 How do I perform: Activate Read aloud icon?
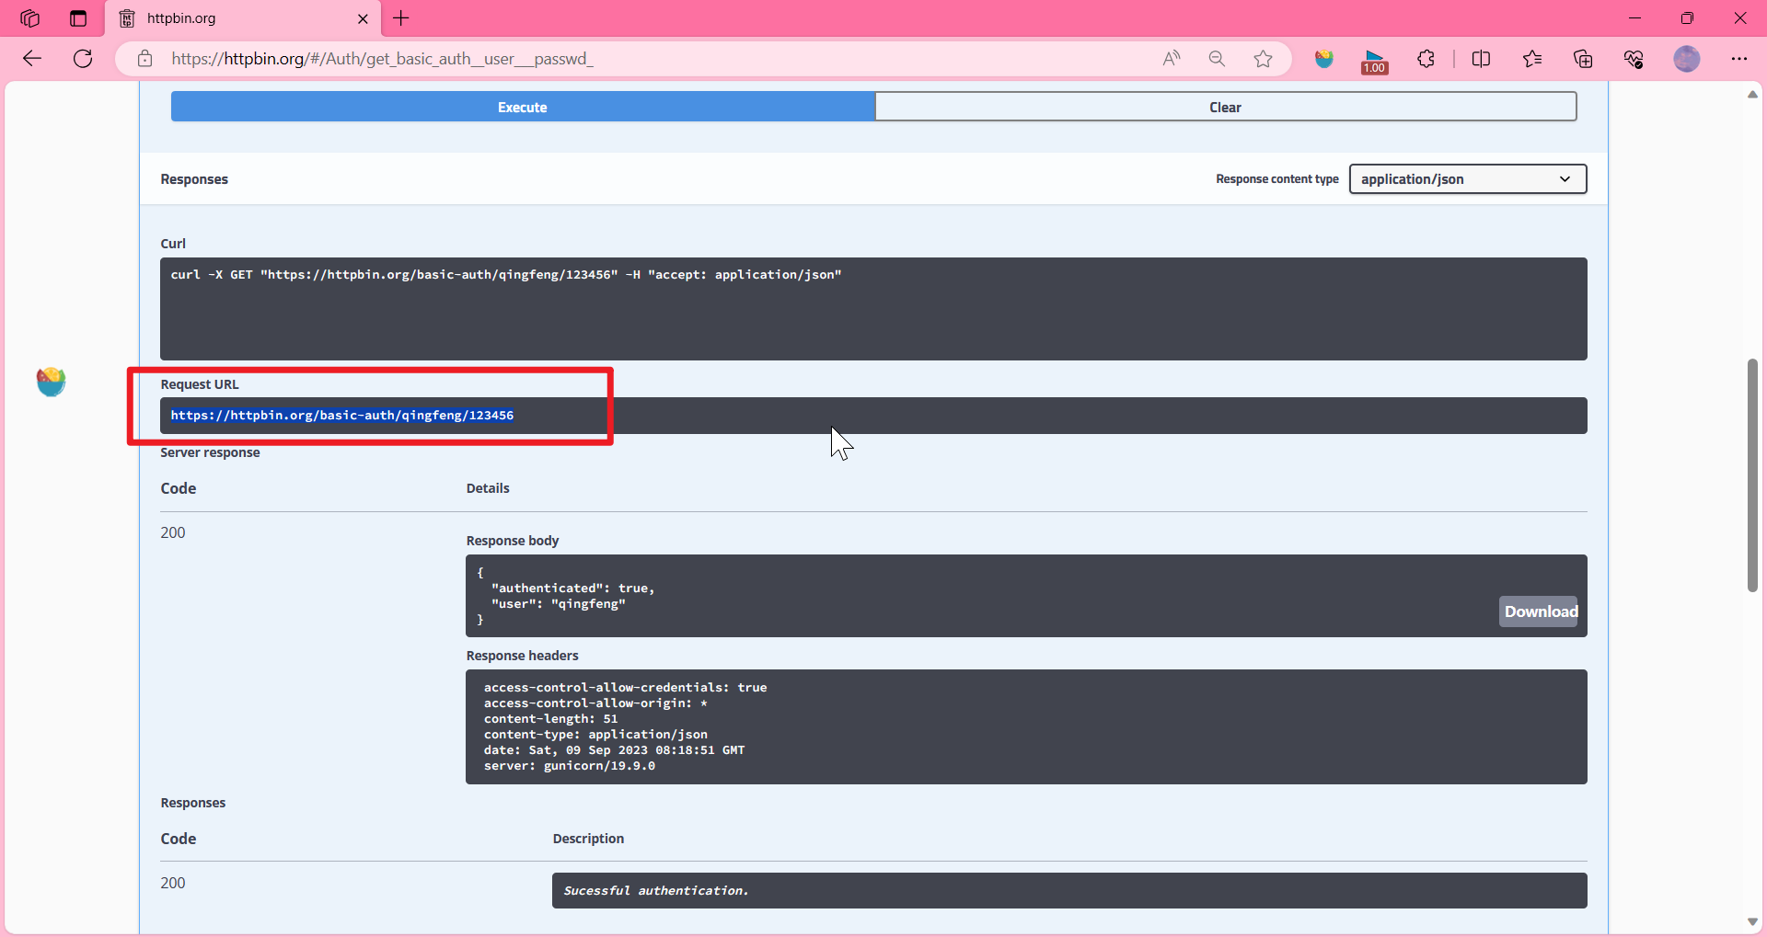coord(1172,59)
